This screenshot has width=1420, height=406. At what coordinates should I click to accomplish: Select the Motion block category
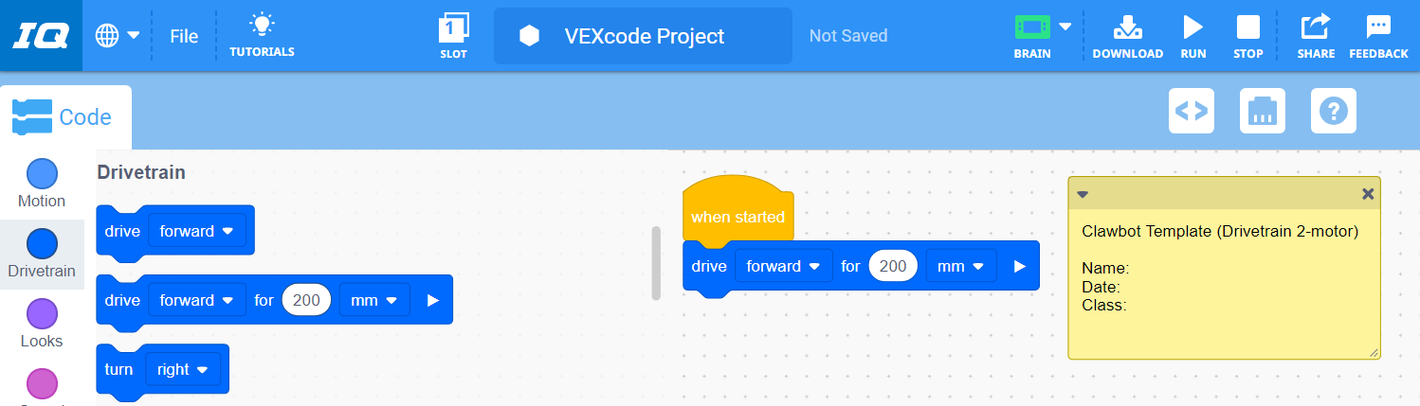click(42, 183)
